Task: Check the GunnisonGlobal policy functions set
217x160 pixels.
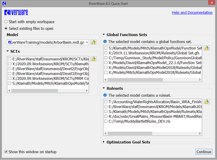Action: click(x=106, y=57)
